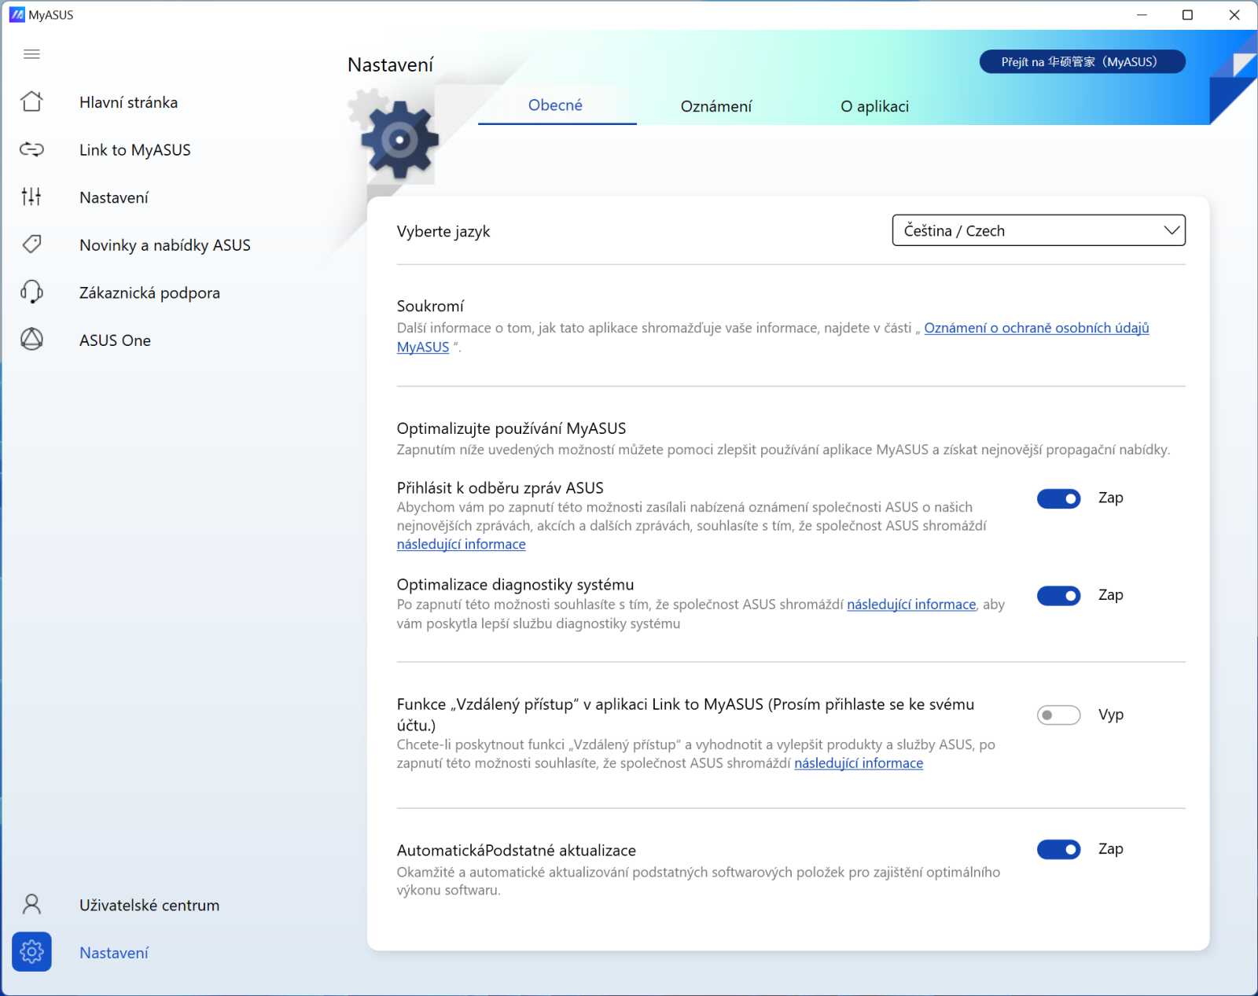Open Zákaznická podpora section
1258x996 pixels.
point(149,292)
